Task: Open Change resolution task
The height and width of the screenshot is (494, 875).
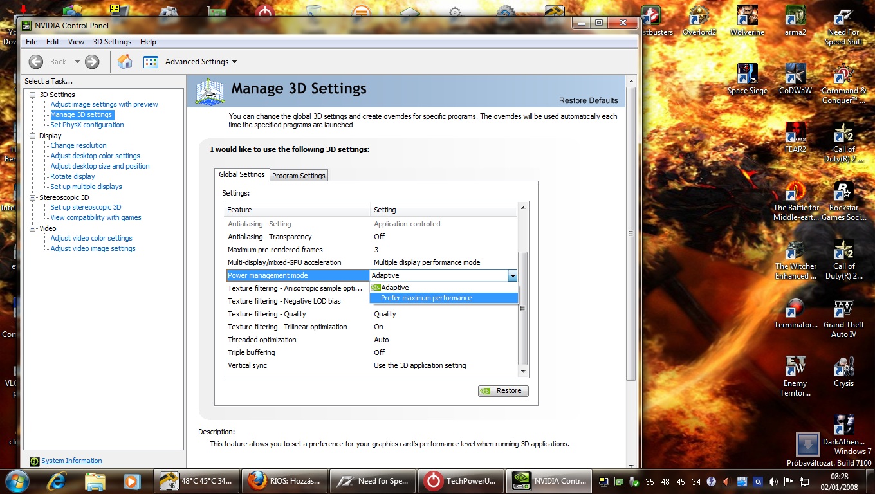Action: 78,145
